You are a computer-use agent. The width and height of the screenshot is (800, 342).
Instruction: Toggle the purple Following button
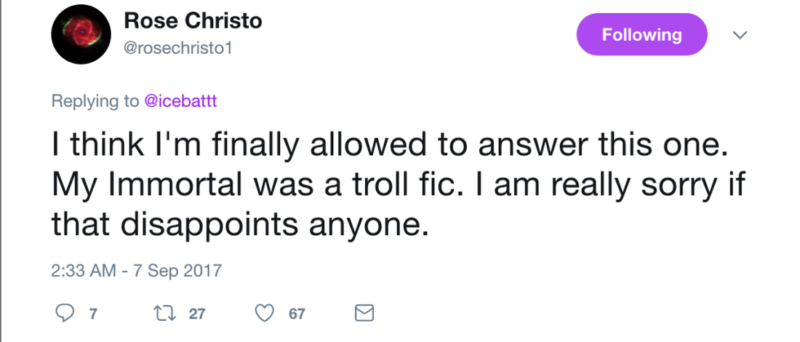pos(641,34)
